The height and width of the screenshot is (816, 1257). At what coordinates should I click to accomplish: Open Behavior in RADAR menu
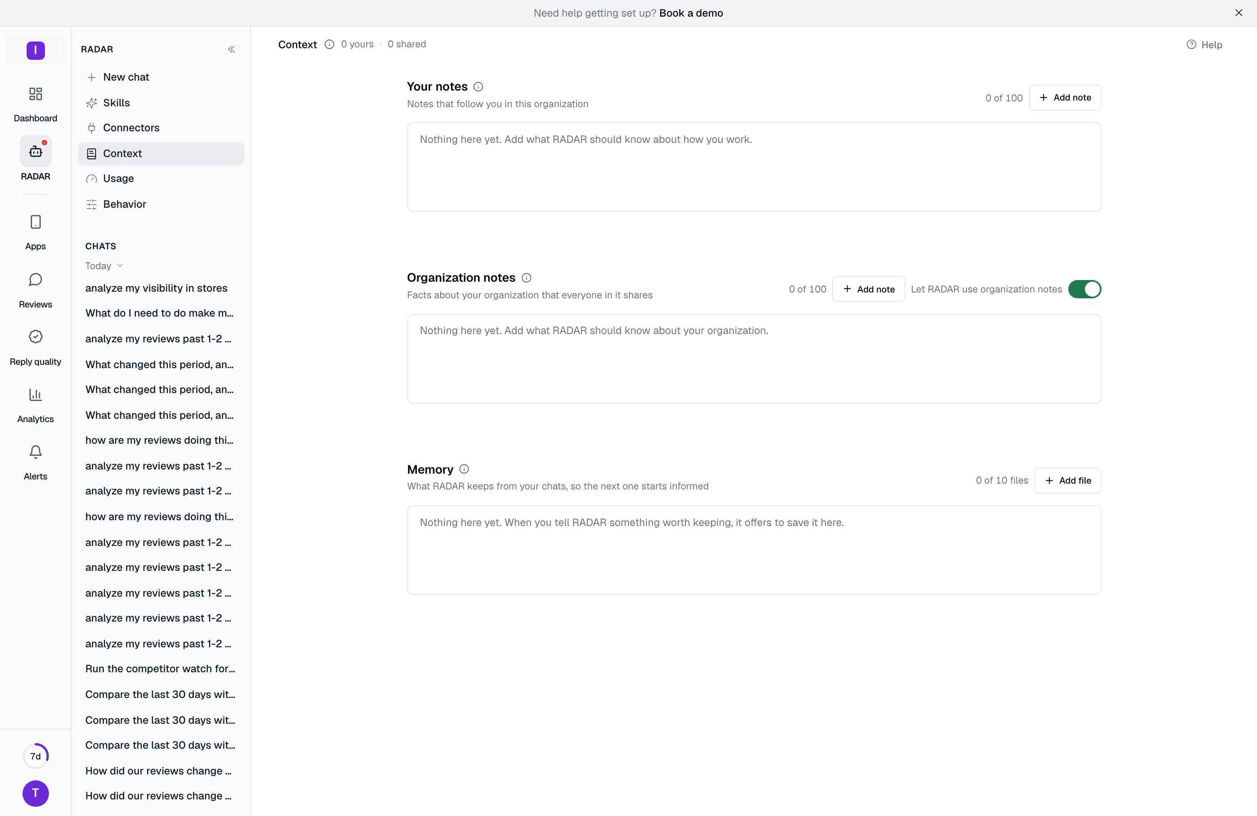click(161, 204)
